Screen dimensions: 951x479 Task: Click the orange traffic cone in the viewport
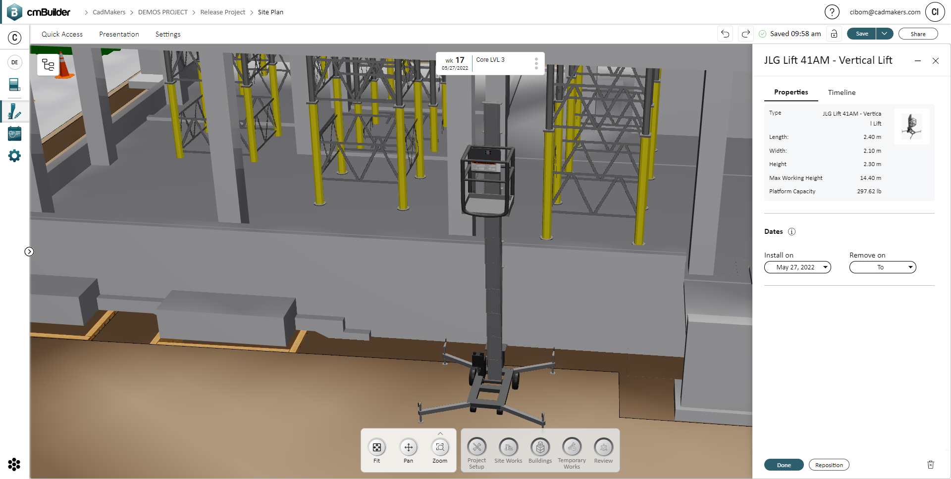click(x=65, y=65)
